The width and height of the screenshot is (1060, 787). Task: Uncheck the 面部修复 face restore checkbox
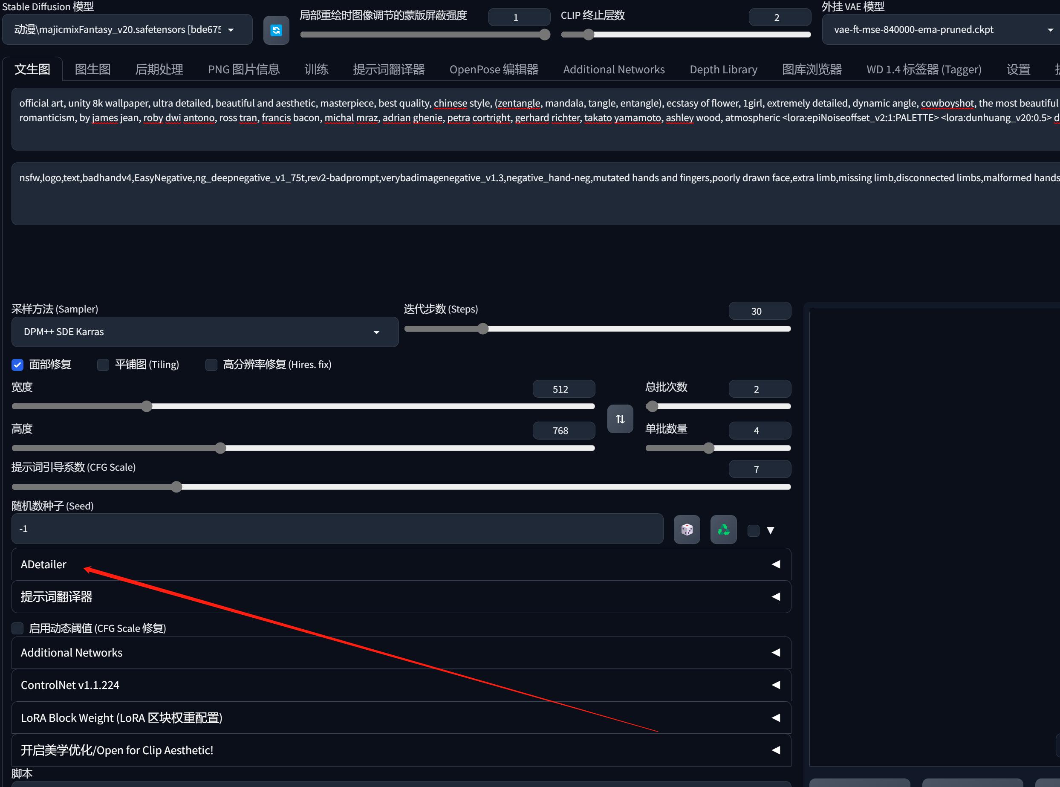pos(17,365)
